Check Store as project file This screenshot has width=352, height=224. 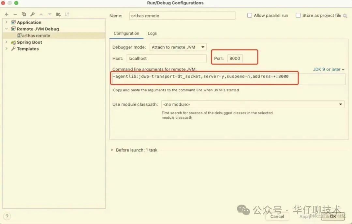(x=298, y=15)
